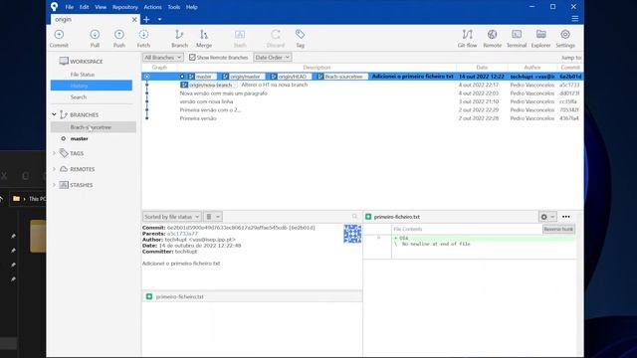Collapse the BRANCHES section
Viewport: 637px width, 358px height.
[x=54, y=114]
